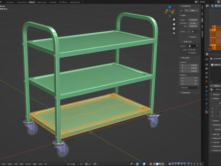This screenshot has width=221, height=166.
Task: Open the Tool properties tab icon
Action: [x=207, y=59]
